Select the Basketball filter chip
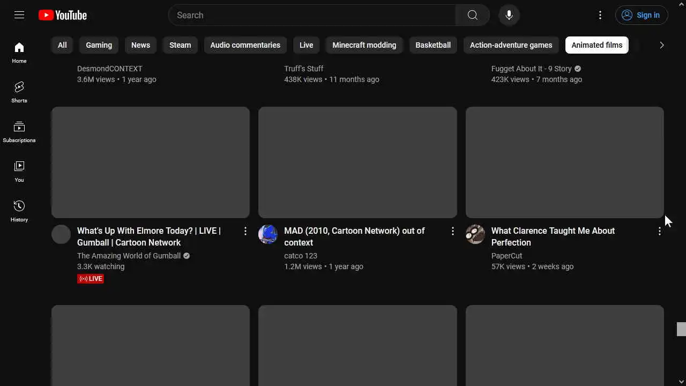Viewport: 686px width, 386px height. (x=433, y=45)
